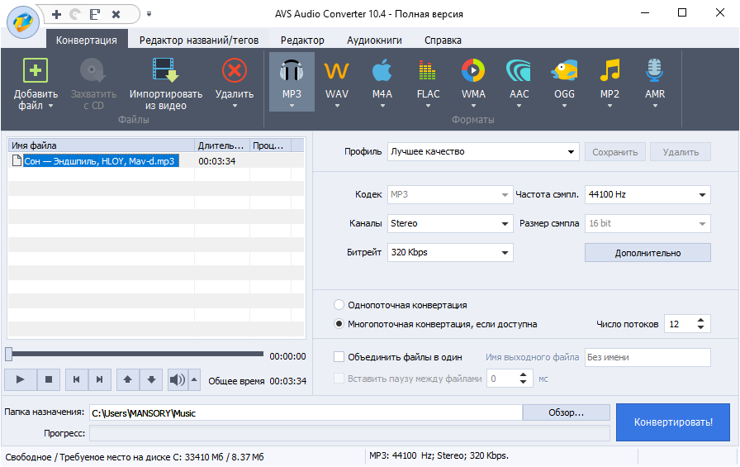Click the Import from Video film icon
The image size is (740, 467).
[x=166, y=71]
